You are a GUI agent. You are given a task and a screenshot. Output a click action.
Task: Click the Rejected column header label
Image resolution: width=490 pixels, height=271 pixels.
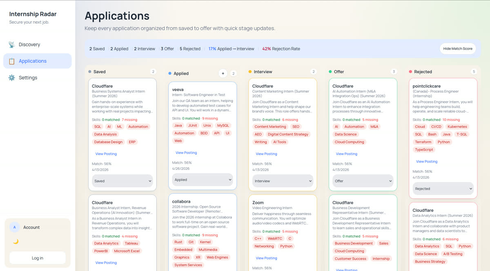423,72
